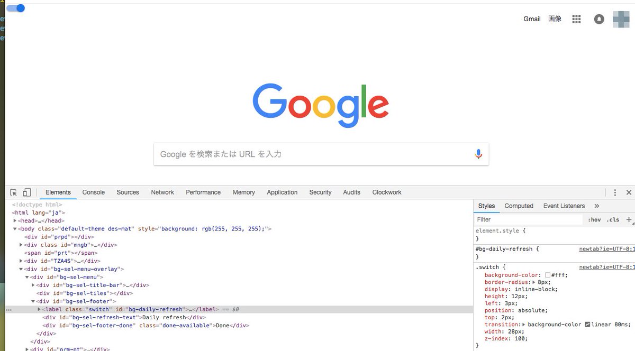Switch to the Elements tab
The width and height of the screenshot is (635, 351).
tap(58, 192)
